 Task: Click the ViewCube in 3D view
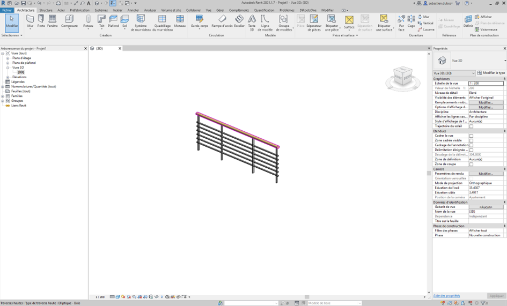(402, 77)
